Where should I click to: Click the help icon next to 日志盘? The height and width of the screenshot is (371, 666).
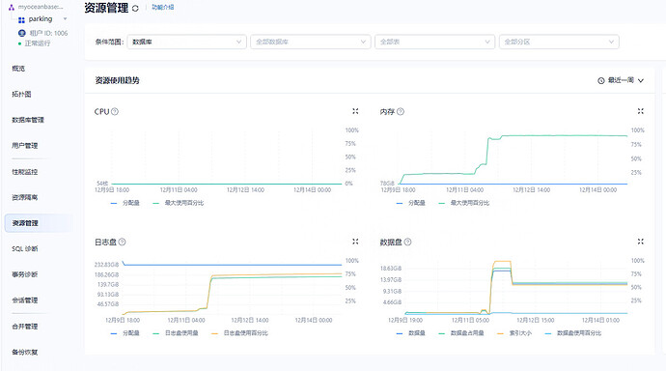(x=122, y=242)
